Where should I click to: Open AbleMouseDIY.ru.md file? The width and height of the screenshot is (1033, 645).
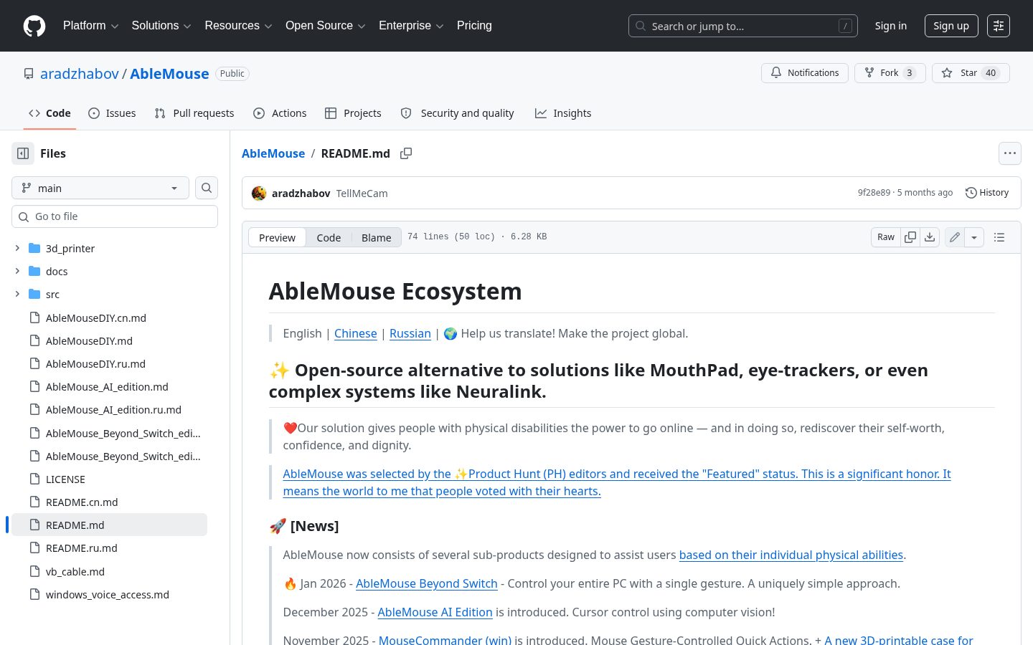[95, 364]
